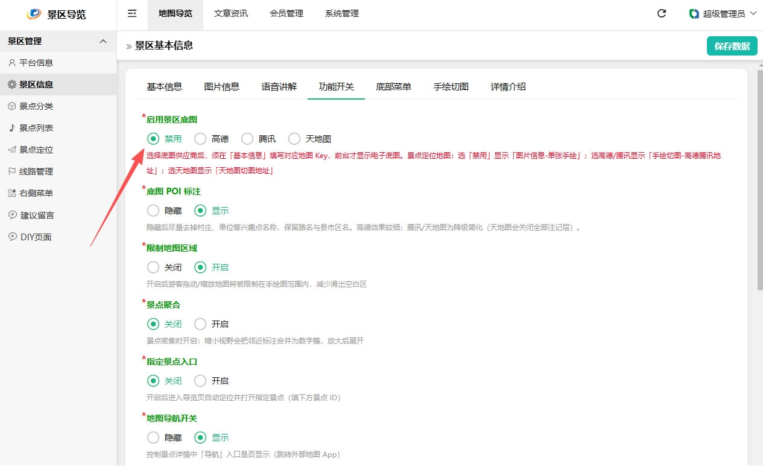The height and width of the screenshot is (466, 763).
Task: Click the 景区信息 gear icon
Action: (12, 85)
